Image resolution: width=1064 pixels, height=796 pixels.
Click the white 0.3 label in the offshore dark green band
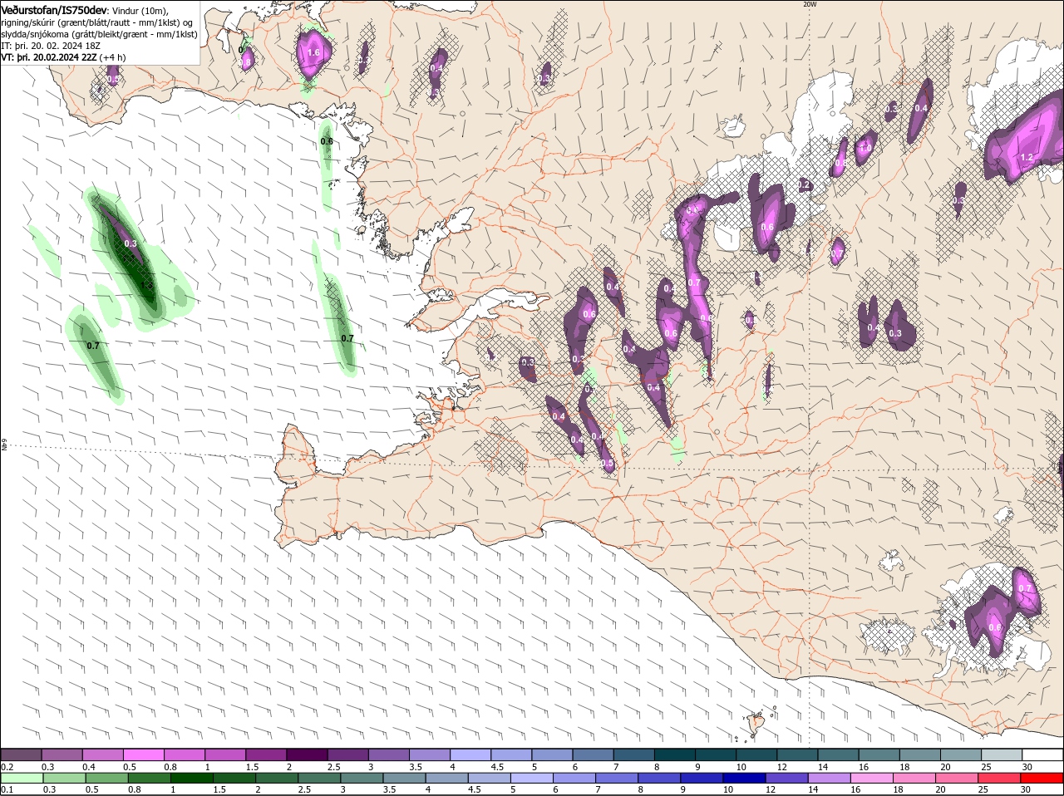pos(131,244)
